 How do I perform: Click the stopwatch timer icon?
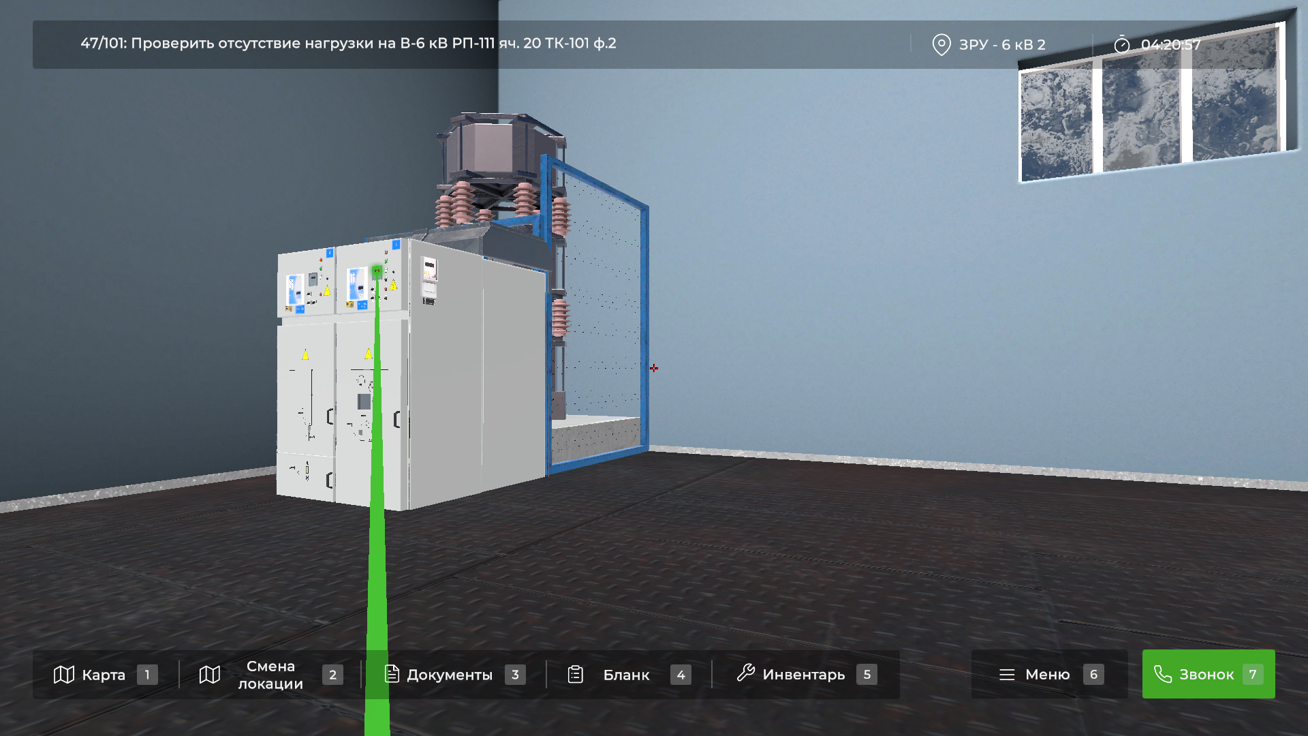point(1121,45)
